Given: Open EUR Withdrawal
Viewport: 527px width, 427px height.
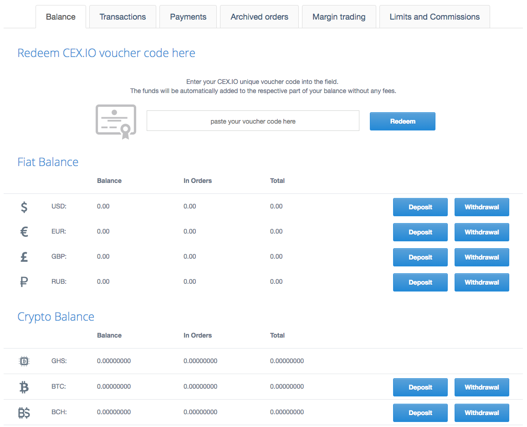Looking at the screenshot, I should pos(481,232).
